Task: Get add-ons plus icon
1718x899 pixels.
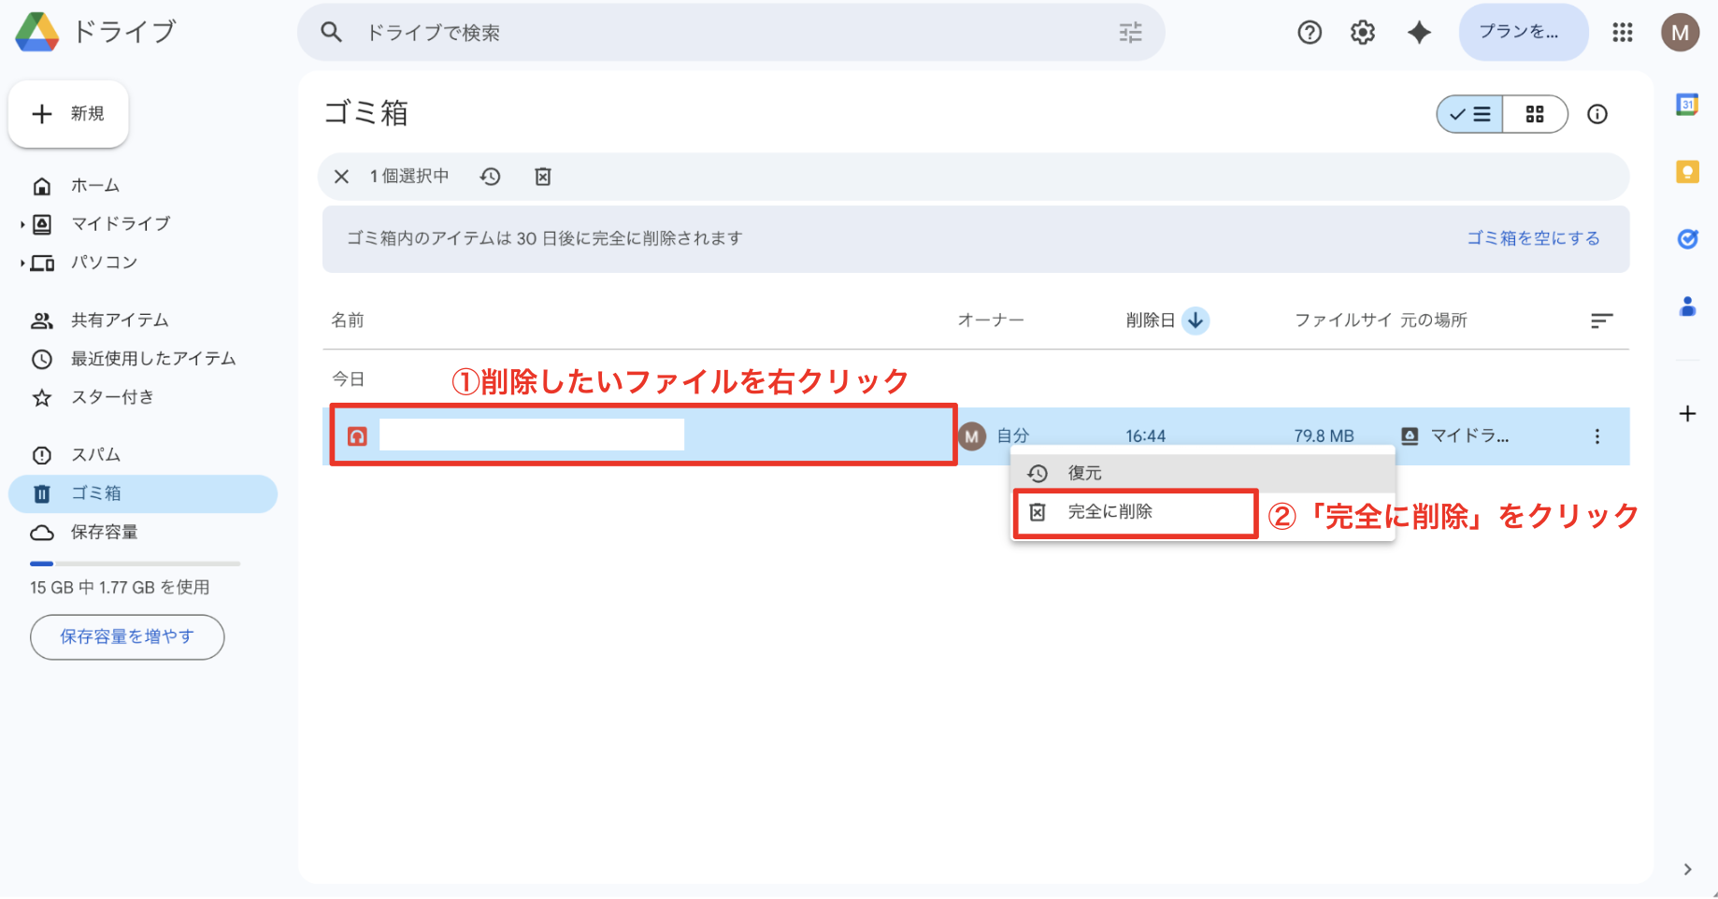Action: tap(1687, 414)
